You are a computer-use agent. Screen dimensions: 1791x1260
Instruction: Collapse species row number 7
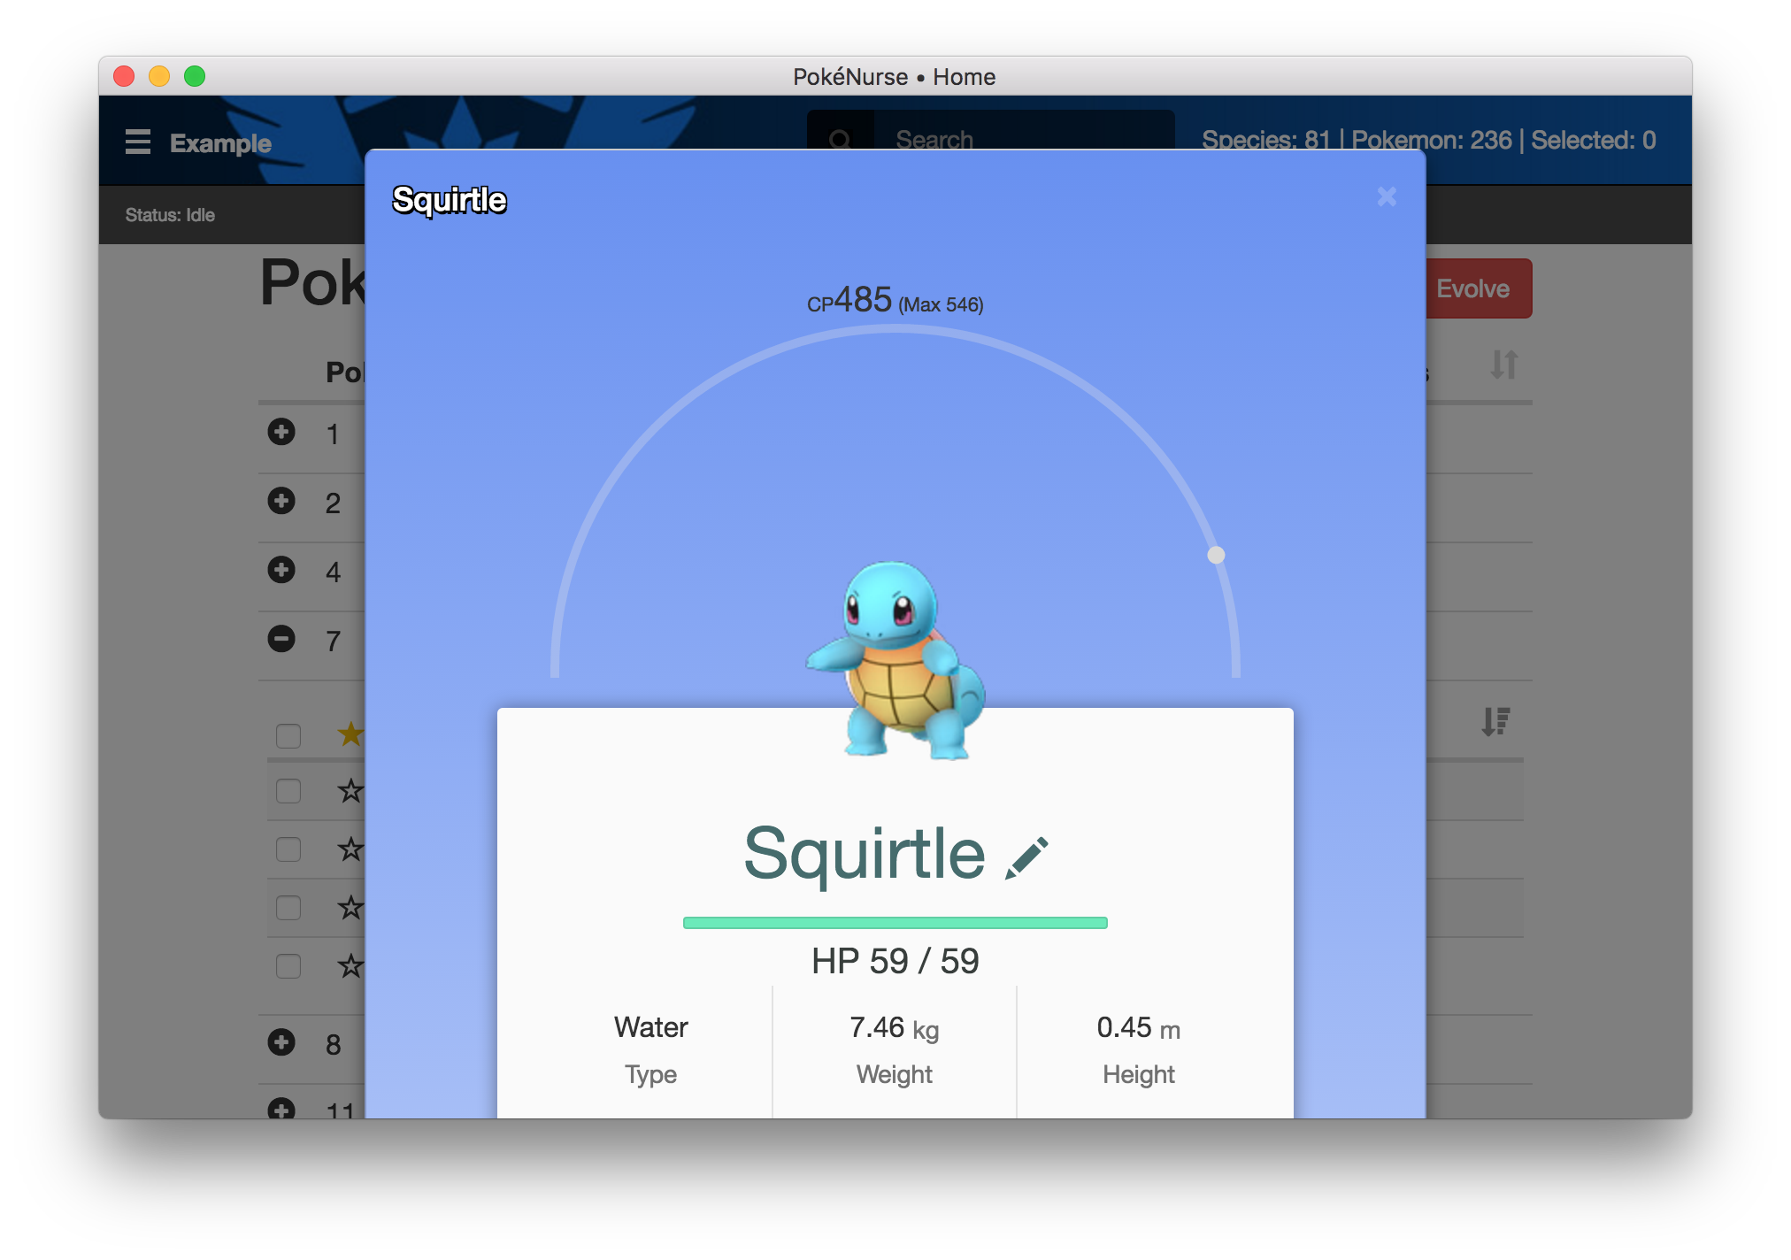click(281, 639)
